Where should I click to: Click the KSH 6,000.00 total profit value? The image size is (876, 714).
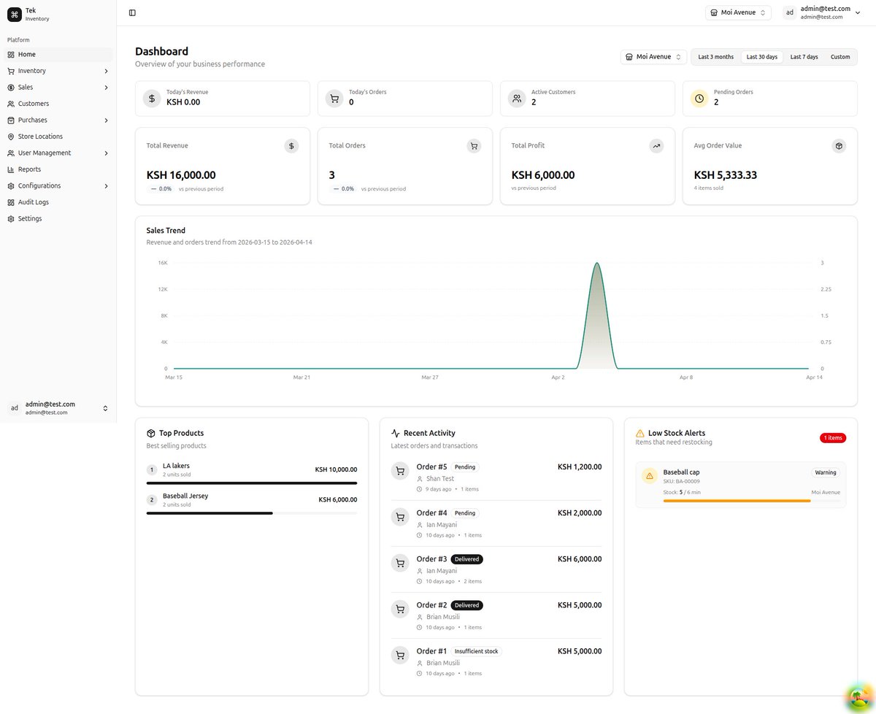click(x=543, y=175)
